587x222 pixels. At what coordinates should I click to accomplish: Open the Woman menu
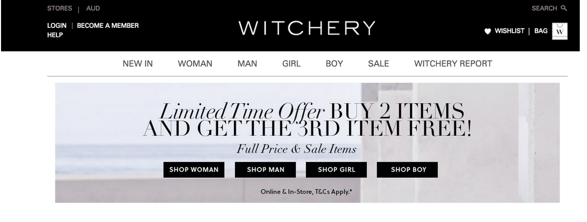tap(195, 64)
